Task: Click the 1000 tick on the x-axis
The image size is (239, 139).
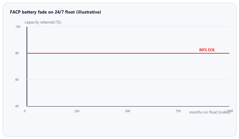Action: pyautogui.click(x=230, y=111)
